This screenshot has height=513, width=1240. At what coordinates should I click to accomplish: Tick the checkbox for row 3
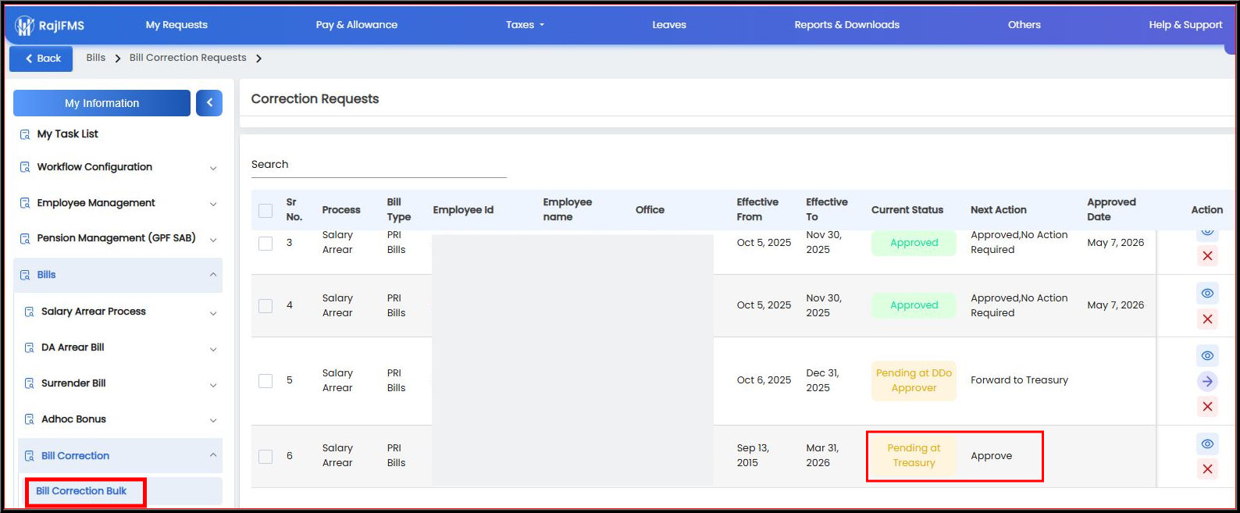tap(265, 243)
